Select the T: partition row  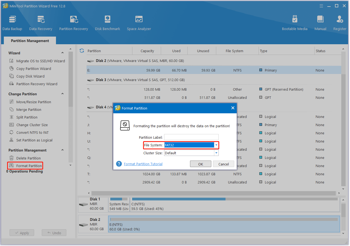[214, 174]
